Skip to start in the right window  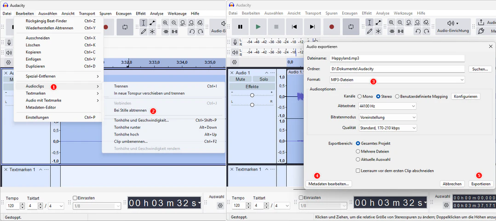[294, 27]
